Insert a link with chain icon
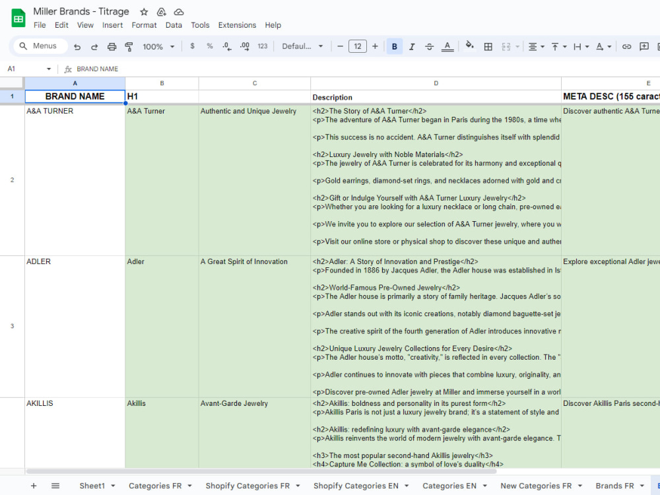This screenshot has height=495, width=660. coord(626,46)
